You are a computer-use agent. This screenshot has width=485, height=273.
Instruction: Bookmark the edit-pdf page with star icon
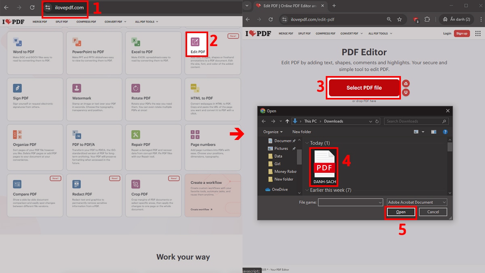pos(399,19)
